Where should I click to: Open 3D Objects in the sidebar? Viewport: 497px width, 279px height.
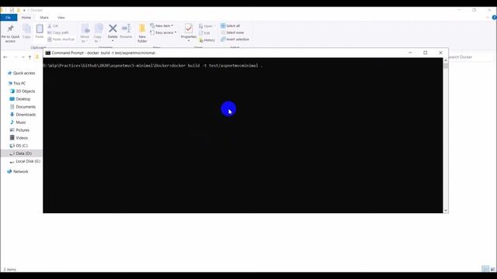coord(23,91)
